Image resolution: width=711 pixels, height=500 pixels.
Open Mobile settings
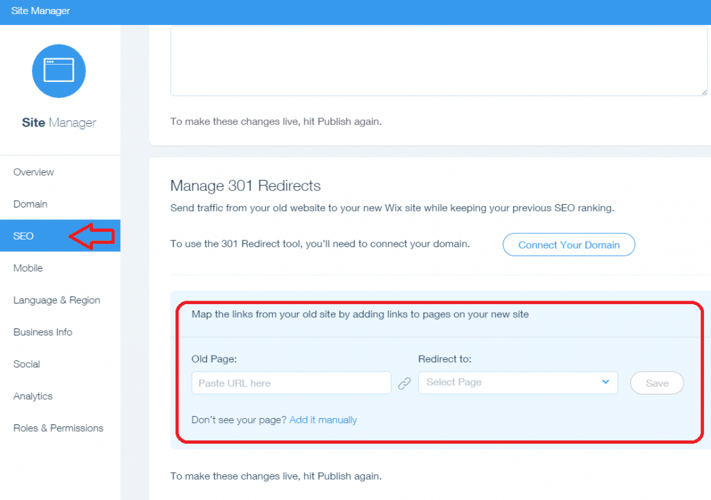point(28,268)
